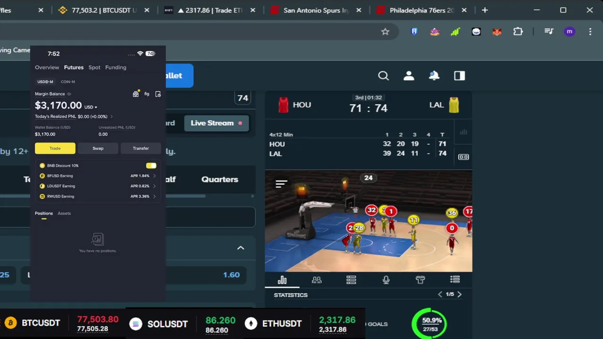Open the Quarters betting market tab
603x339 pixels.
220,179
